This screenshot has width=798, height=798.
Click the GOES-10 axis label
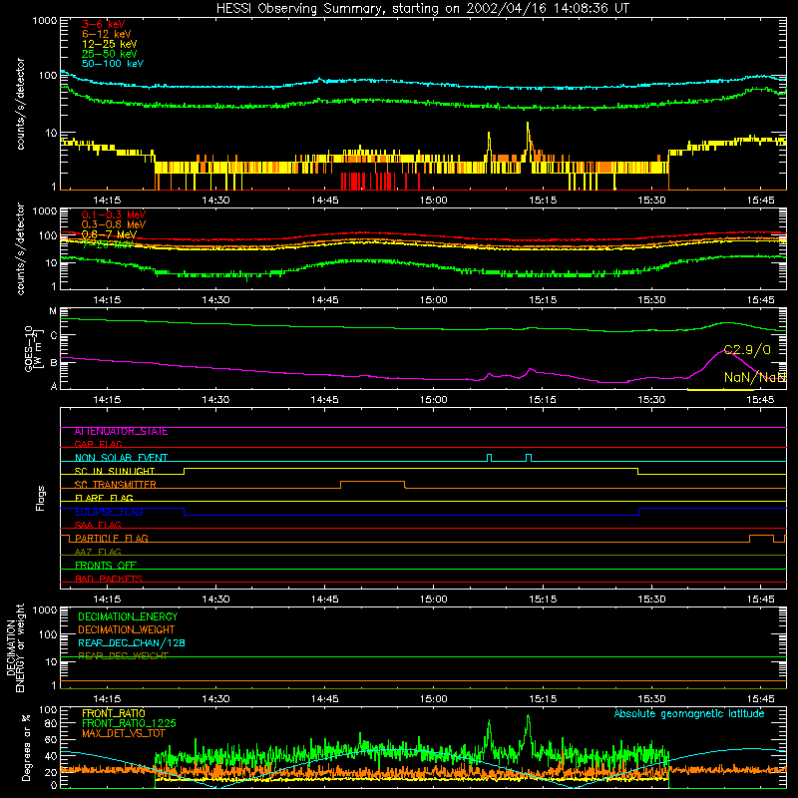[x=32, y=349]
